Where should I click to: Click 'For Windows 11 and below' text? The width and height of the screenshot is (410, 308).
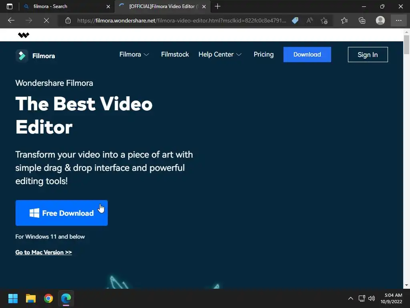[x=50, y=237]
